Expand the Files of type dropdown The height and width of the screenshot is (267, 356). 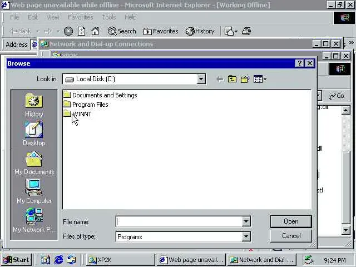click(x=246, y=237)
